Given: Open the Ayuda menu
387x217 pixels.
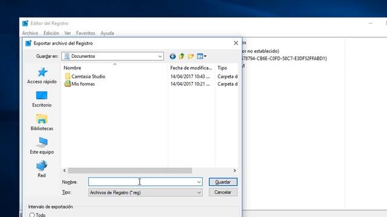Looking at the screenshot, I should 107,33.
